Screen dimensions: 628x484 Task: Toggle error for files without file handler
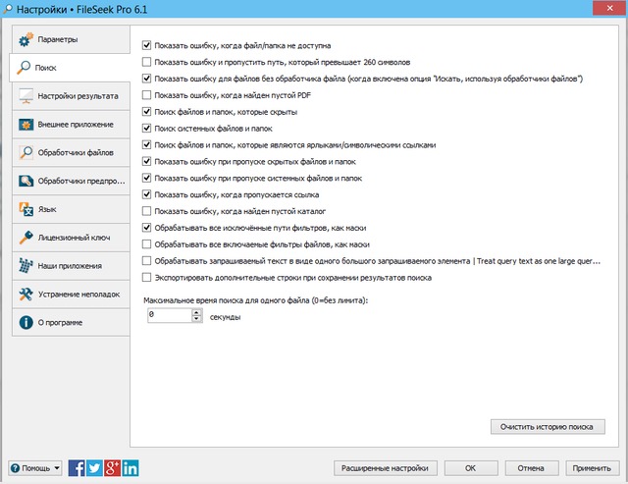[x=146, y=79]
